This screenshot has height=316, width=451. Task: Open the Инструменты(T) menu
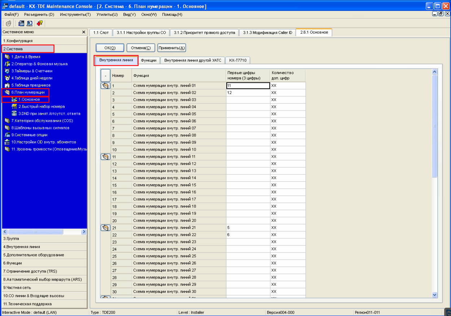(x=75, y=14)
